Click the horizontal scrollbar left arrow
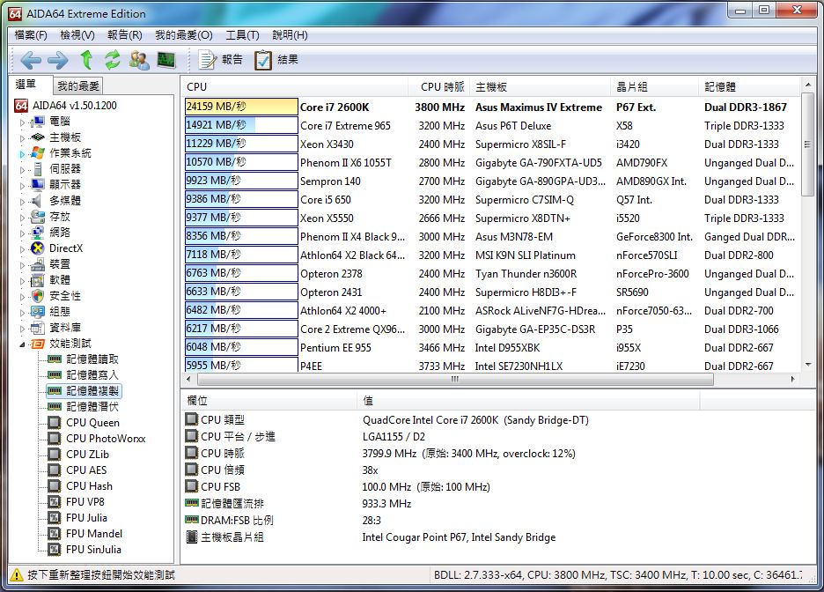 pos(188,379)
